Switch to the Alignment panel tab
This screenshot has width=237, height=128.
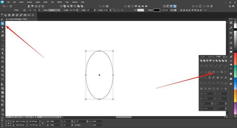click(x=211, y=56)
